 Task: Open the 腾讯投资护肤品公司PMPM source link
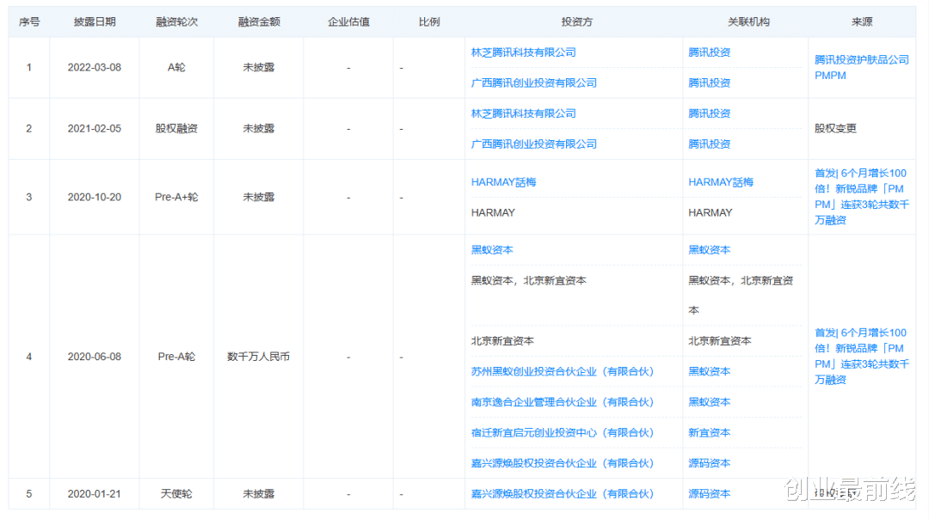point(861,68)
